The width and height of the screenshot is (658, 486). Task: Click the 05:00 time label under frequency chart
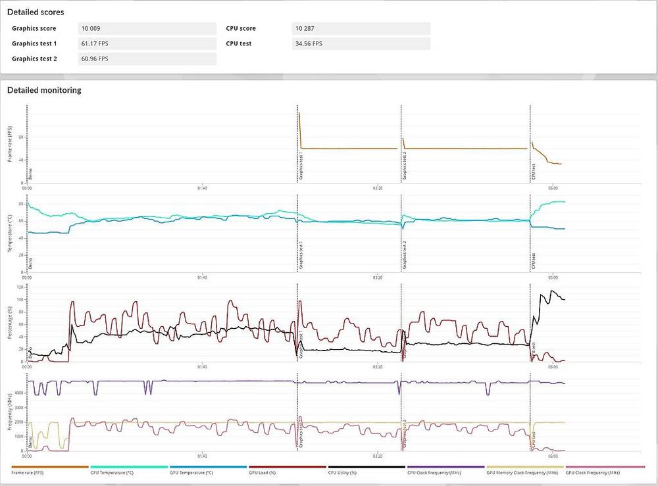tap(553, 456)
